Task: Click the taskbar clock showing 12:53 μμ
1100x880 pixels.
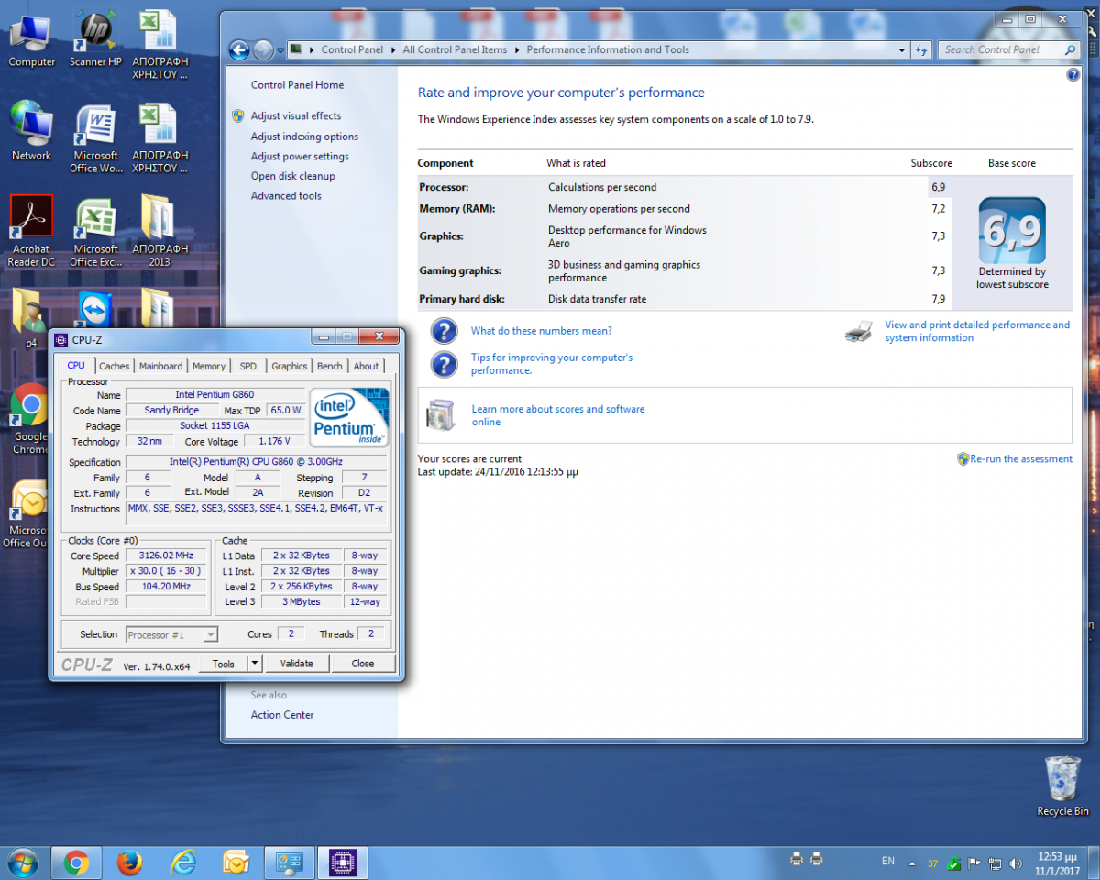Action: [1057, 863]
